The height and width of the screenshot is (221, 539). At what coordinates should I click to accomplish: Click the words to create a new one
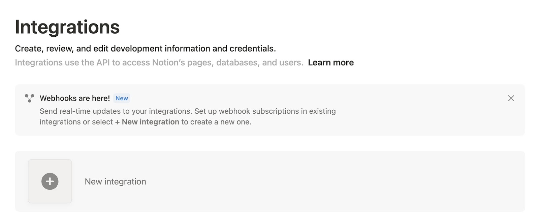click(216, 122)
